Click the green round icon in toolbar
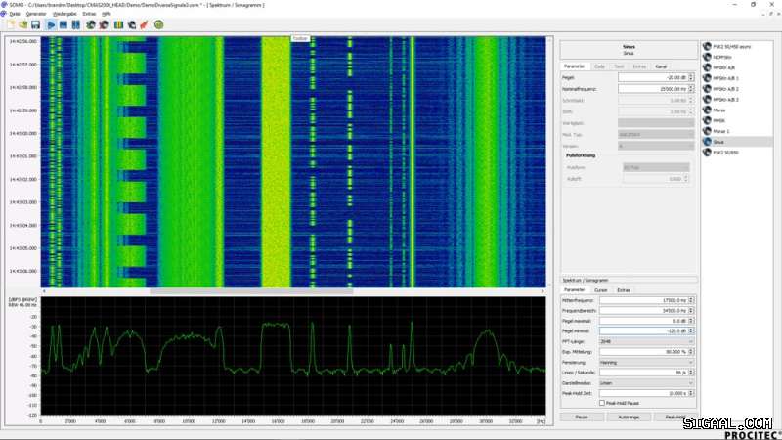This screenshot has height=440, width=782. (x=158, y=24)
